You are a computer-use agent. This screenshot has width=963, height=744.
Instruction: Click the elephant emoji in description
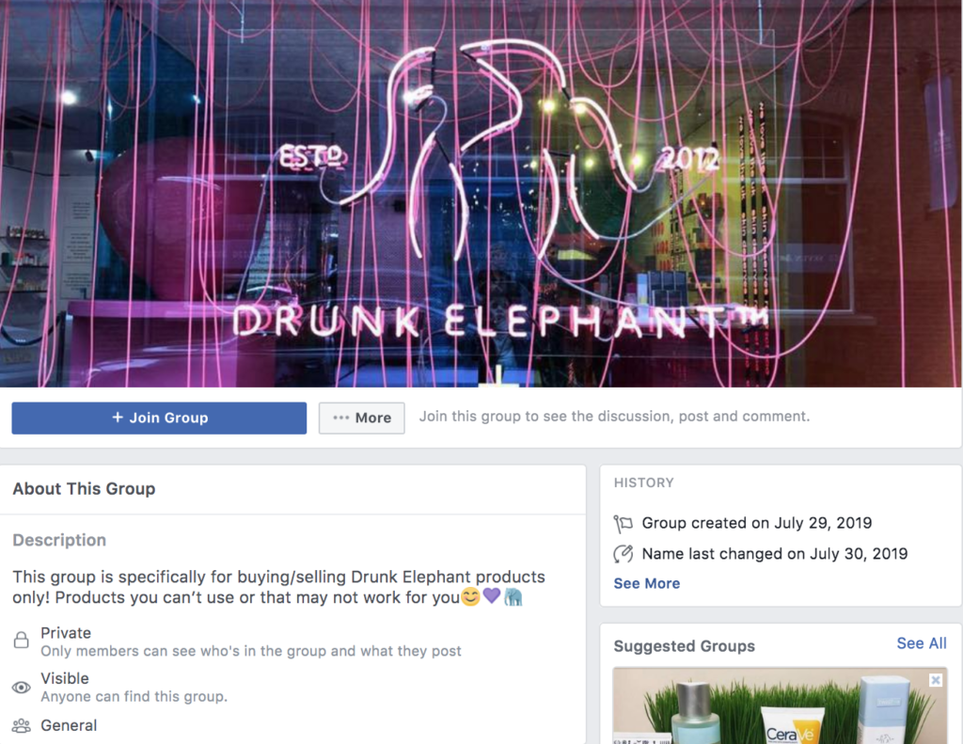[x=513, y=596]
